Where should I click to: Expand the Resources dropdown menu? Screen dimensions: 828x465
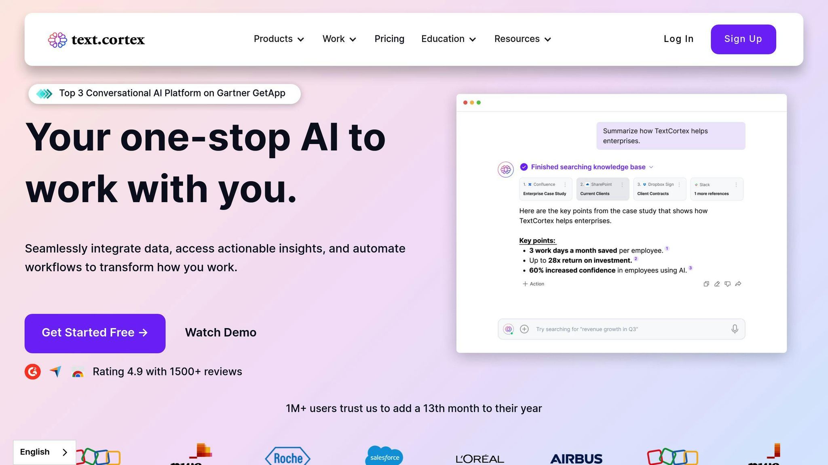click(523, 39)
